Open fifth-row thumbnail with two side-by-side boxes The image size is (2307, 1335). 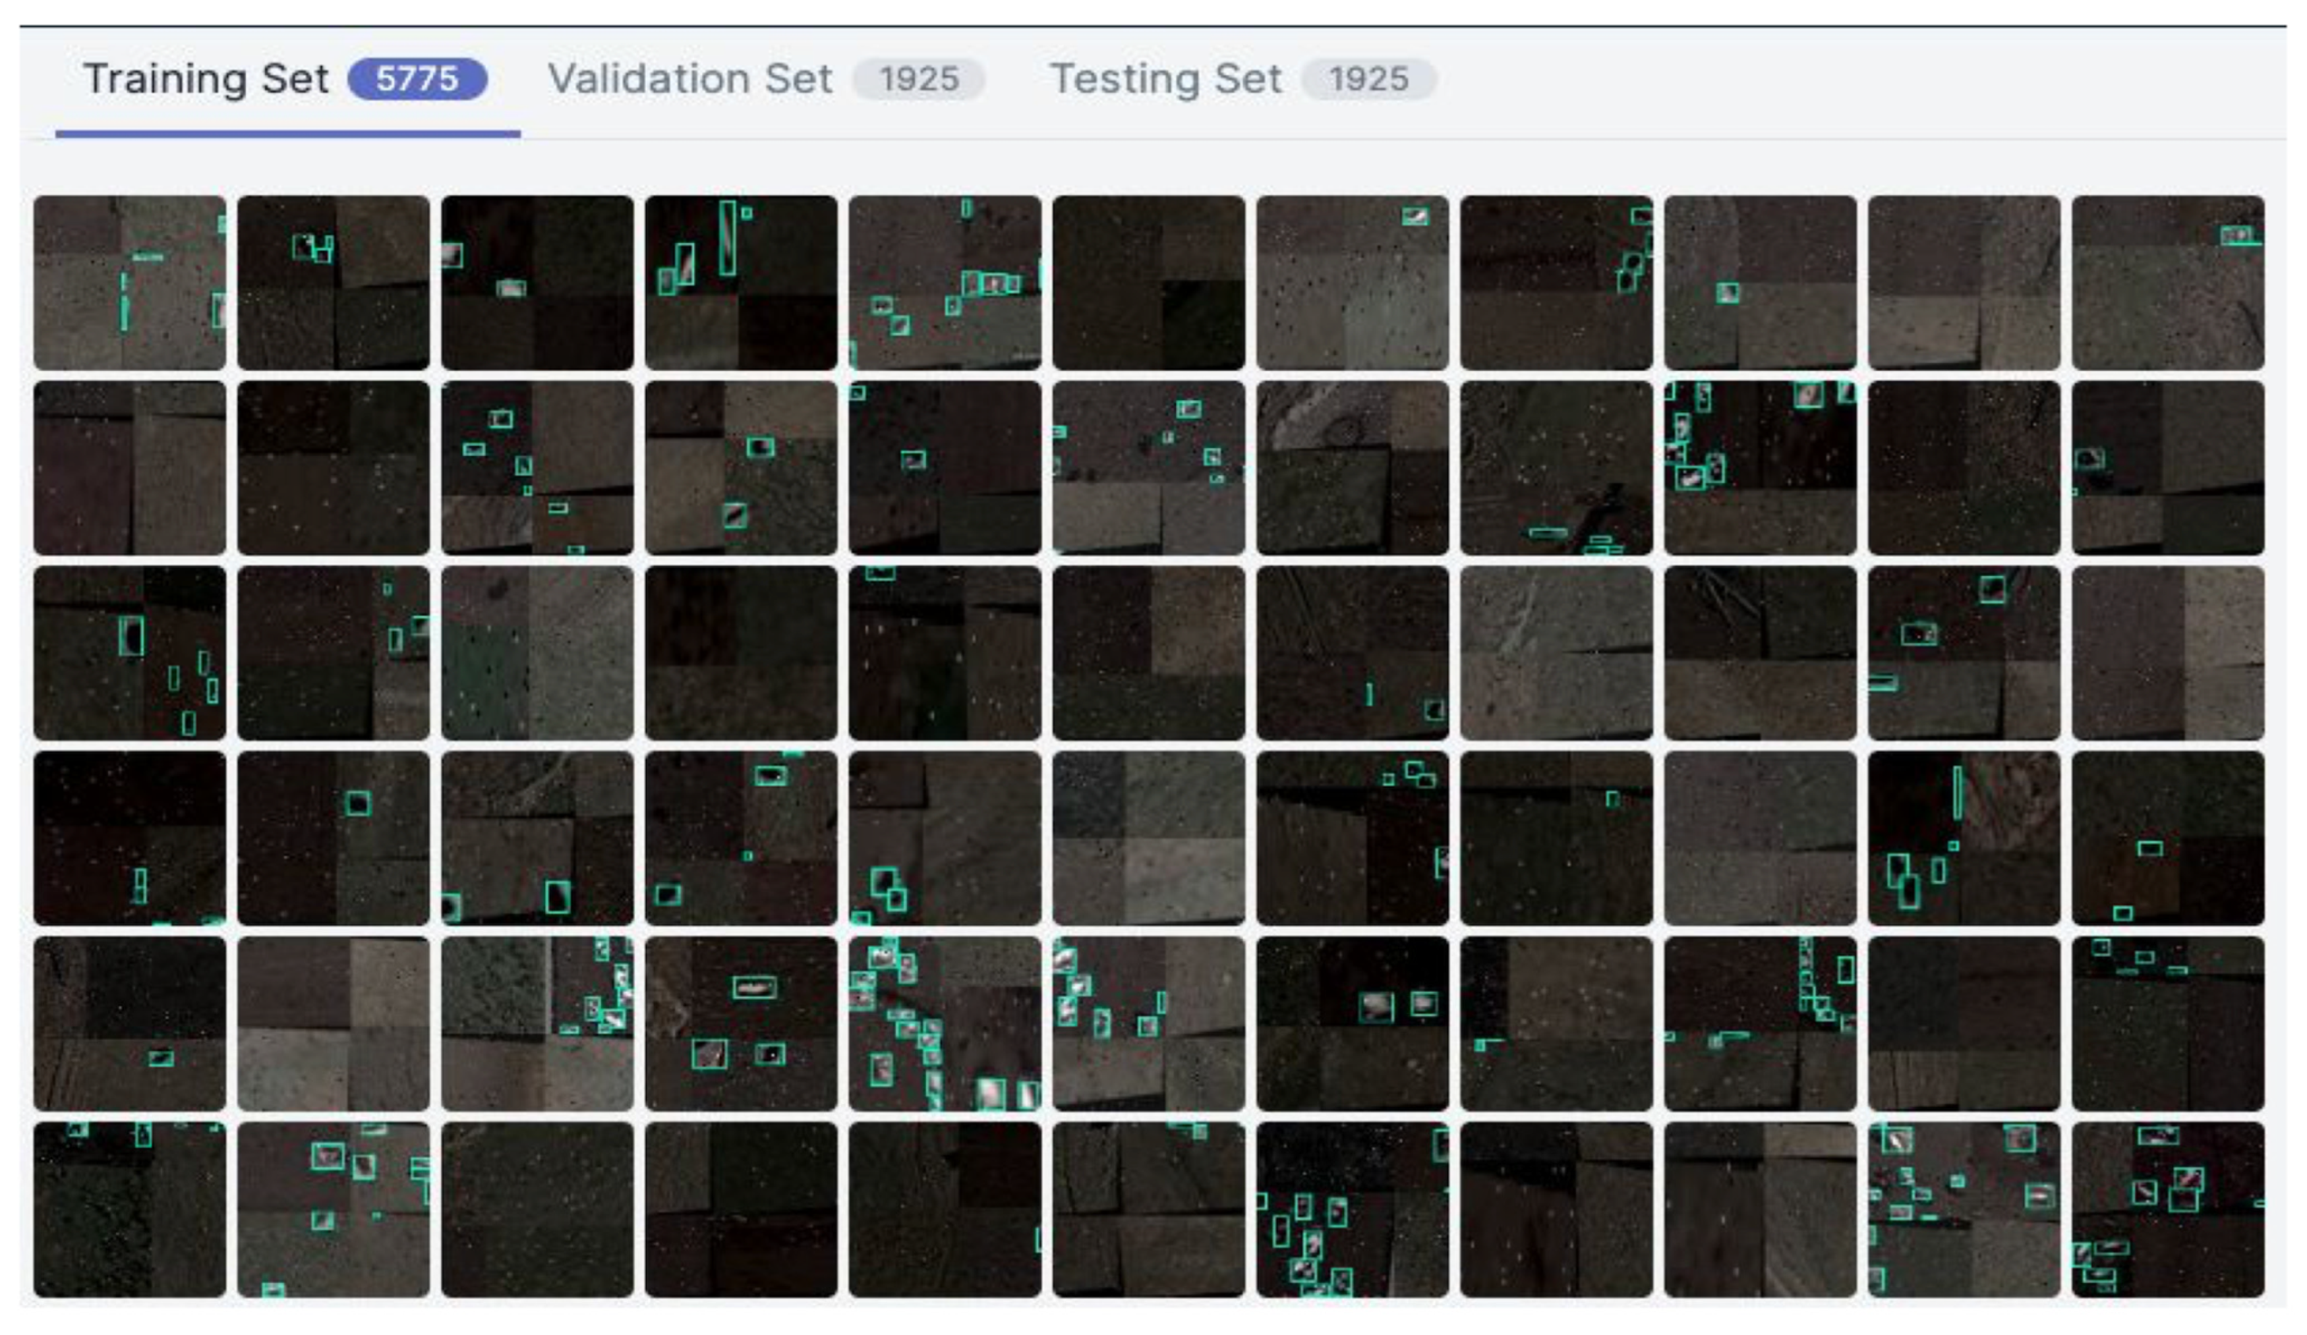(x=1352, y=1023)
